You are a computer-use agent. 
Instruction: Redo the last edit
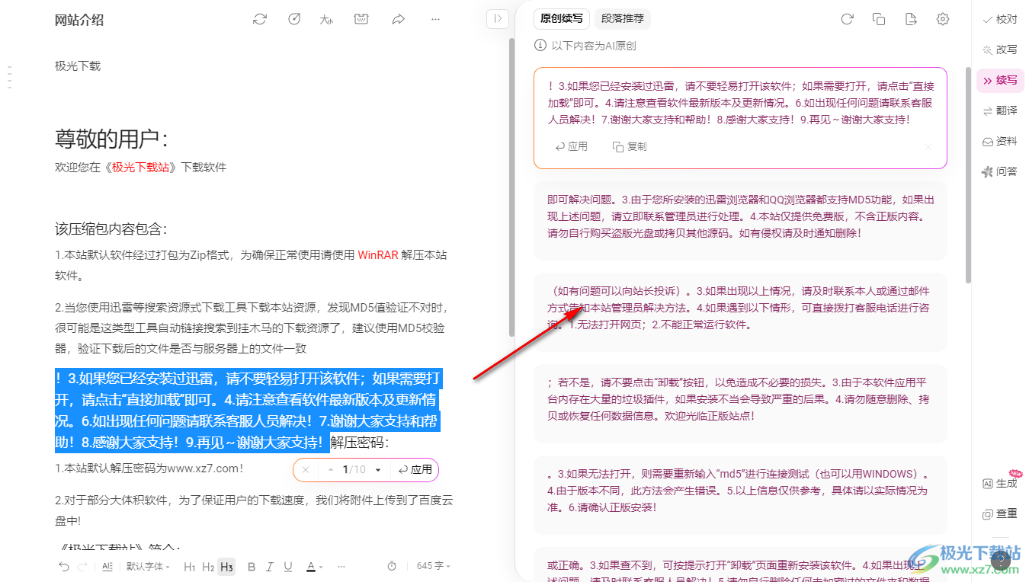click(82, 566)
